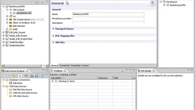Click New Connection Profile icon
This screenshot has height=110, width=195.
(x=26, y=75)
